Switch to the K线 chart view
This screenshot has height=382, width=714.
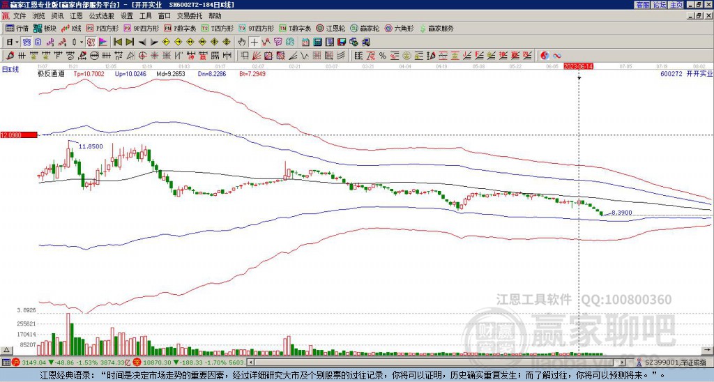(x=71, y=28)
